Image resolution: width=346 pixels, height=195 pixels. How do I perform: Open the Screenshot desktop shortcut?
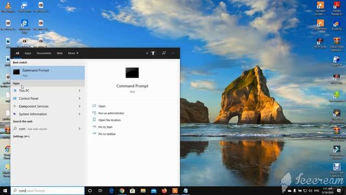[x=320, y=25]
